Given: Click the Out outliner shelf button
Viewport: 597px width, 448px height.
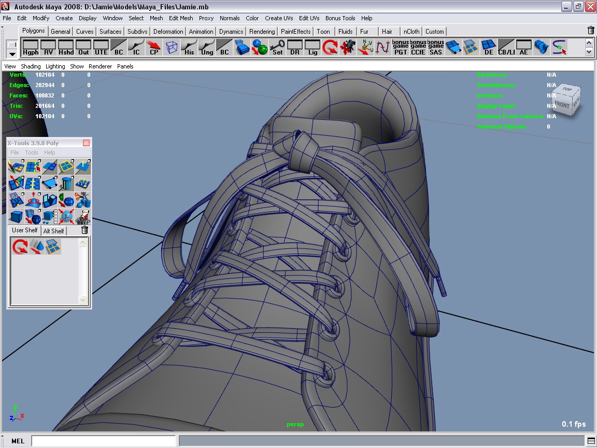Looking at the screenshot, I should (x=83, y=48).
